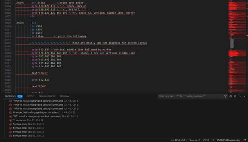
Task: Open '.VAR' not recognized problem at Ln 44
Action: pos(46,101)
